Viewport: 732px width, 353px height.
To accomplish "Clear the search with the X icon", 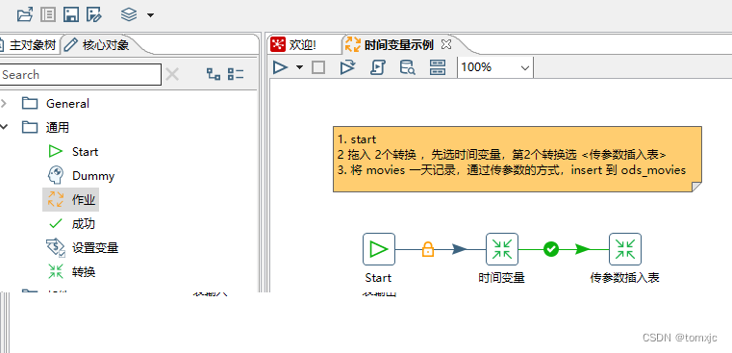I will (172, 74).
